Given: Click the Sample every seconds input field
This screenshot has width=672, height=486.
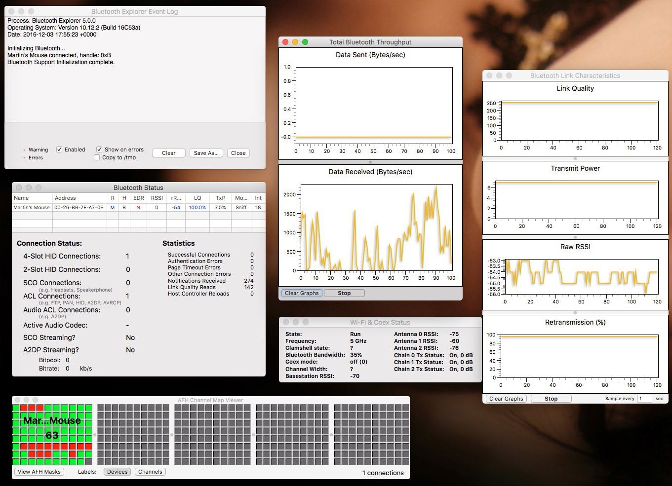Looking at the screenshot, I should (x=644, y=399).
